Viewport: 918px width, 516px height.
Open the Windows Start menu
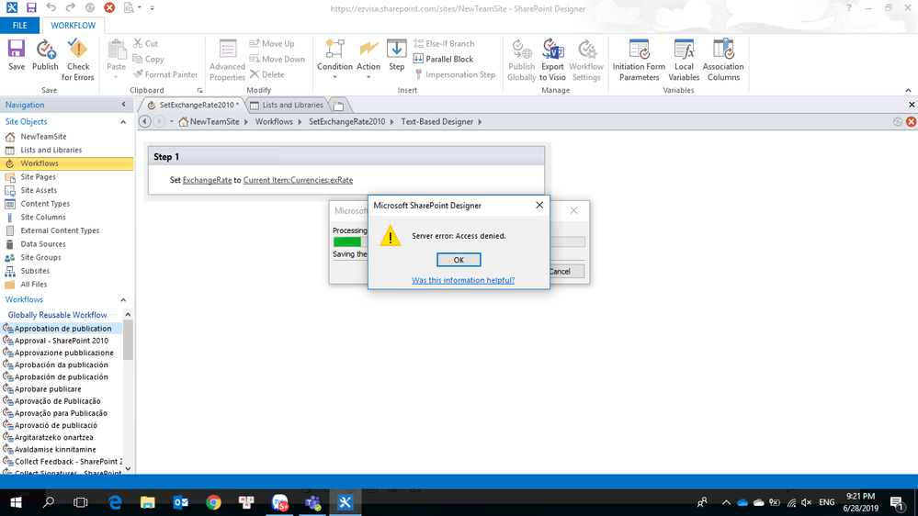click(16, 502)
